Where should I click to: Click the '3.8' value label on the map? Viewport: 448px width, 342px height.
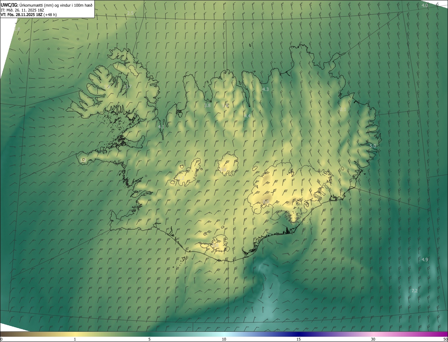click(207, 105)
